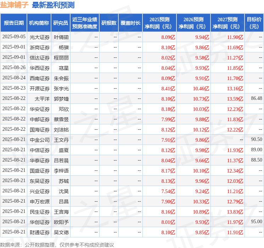
Task: Select analyst 程丽丽 cell
Action: tap(61, 58)
